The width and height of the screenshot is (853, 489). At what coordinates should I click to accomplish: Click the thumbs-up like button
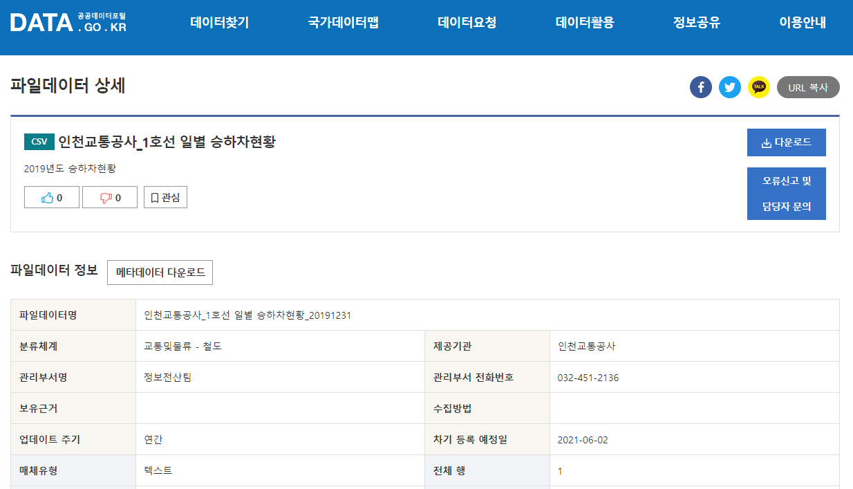[52, 197]
